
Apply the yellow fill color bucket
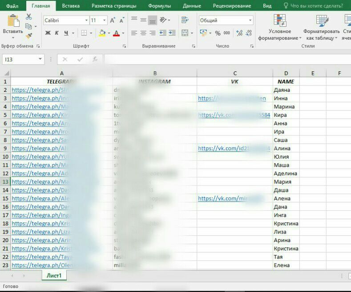point(102,33)
